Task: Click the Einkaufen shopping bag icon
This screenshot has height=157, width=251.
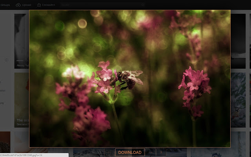Action: tap(39, 5)
